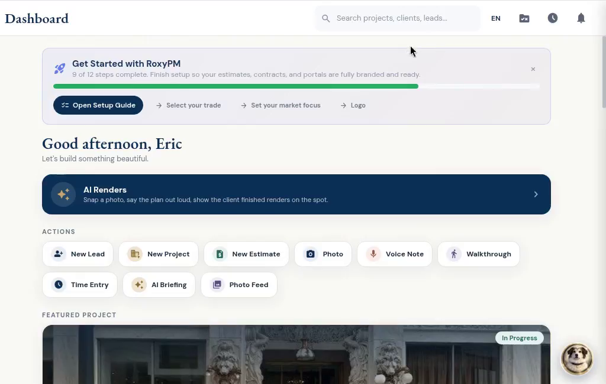Click the setup progress bar
Image resolution: width=606 pixels, height=384 pixels.
(x=296, y=86)
